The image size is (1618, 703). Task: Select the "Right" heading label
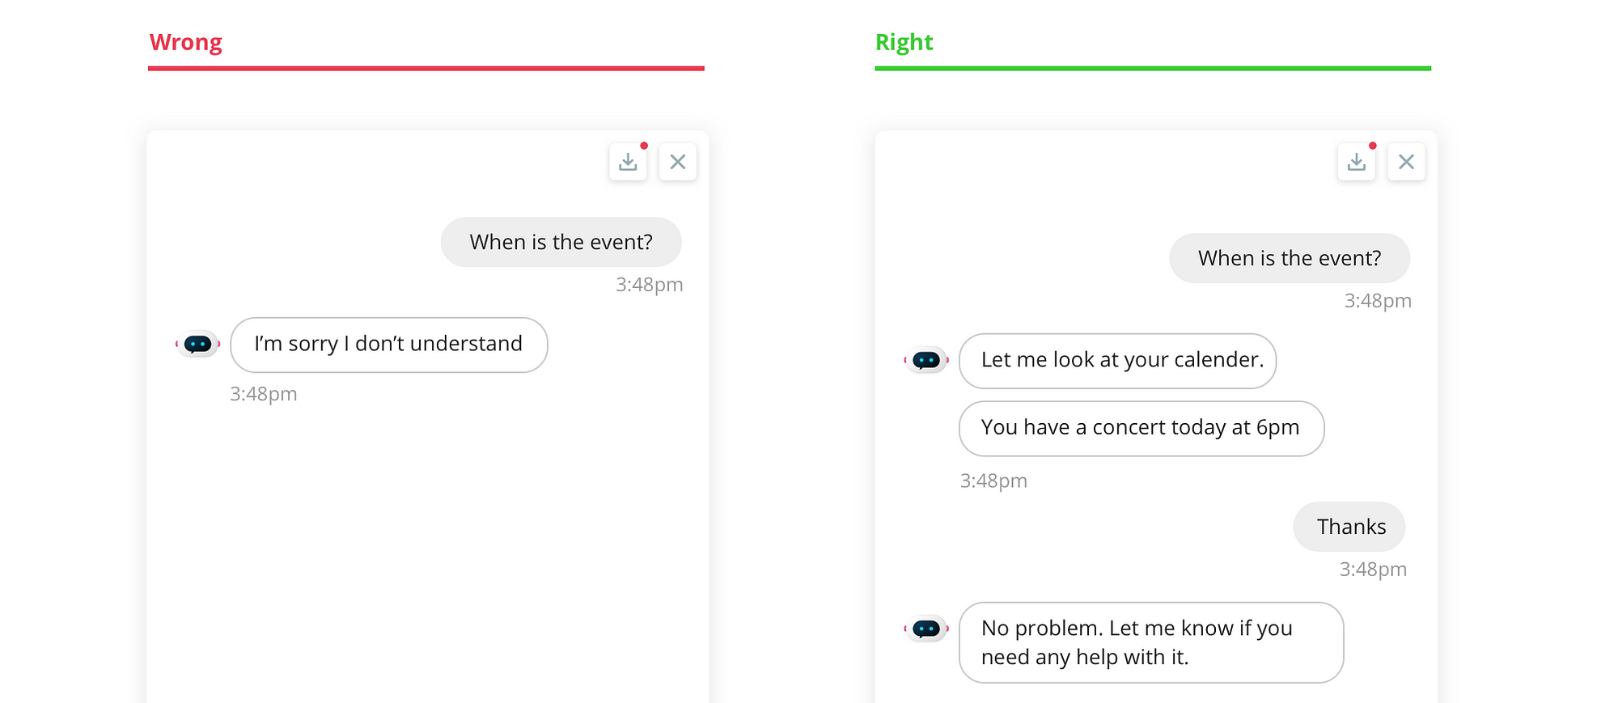click(x=904, y=42)
